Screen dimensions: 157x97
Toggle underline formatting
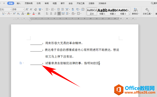(x=3, y=13)
